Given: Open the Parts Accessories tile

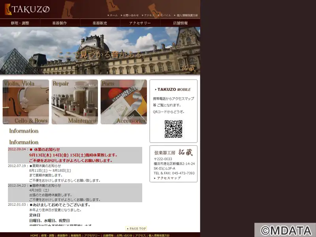Looking at the screenshot, I should 124,102.
